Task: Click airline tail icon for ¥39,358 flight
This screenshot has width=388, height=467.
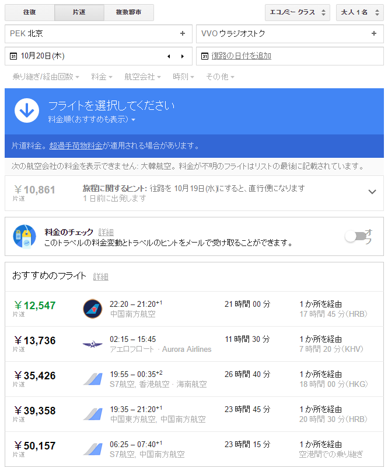Action: pyautogui.click(x=93, y=414)
